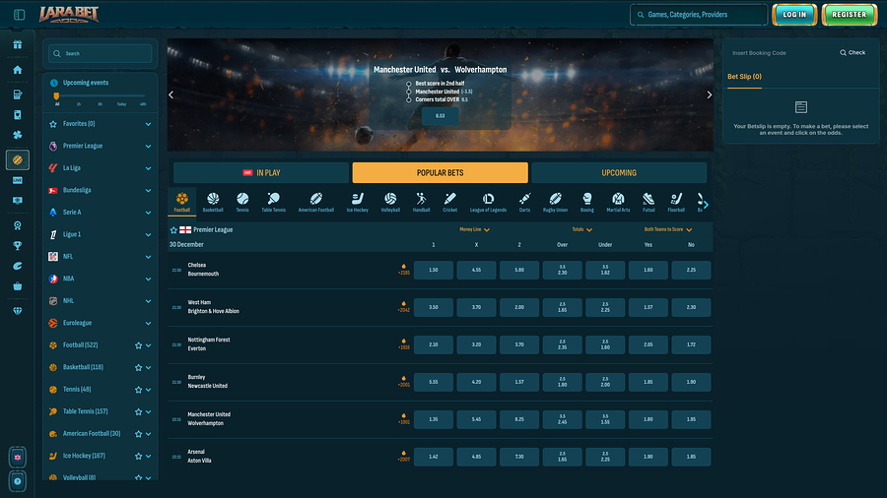Toggle favorite star for Tennis (48)
Viewport: 887px width, 498px height.
138,390
